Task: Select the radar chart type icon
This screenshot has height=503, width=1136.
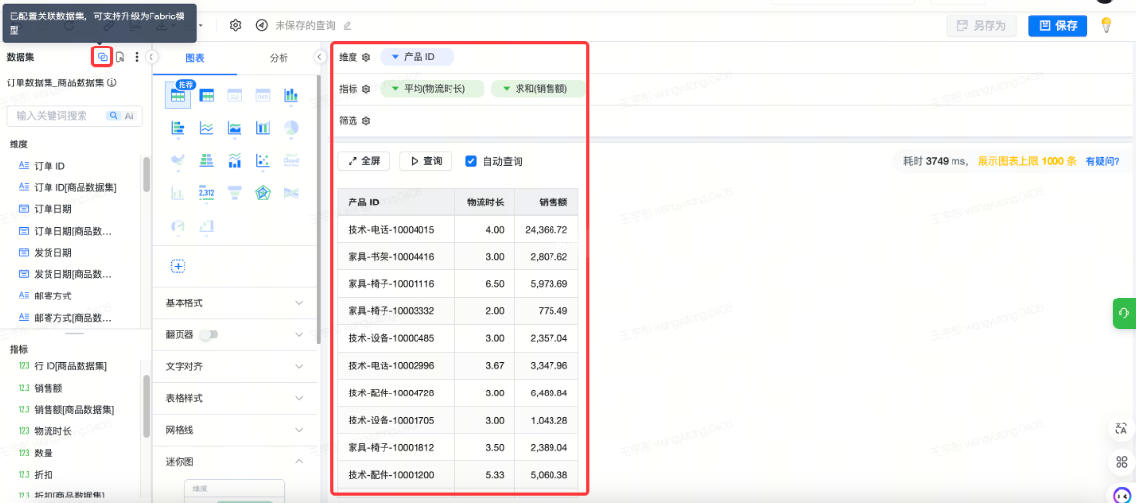Action: (x=262, y=193)
